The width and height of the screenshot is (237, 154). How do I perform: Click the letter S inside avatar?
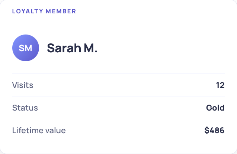[21, 48]
